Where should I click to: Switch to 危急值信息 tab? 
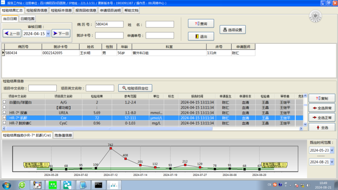pos(63,135)
